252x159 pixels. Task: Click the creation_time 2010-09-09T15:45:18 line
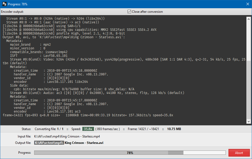click(55, 71)
